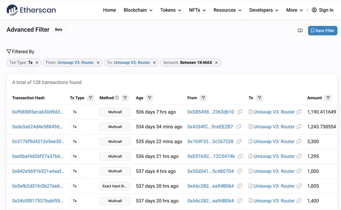Copy the address 0x55d341...5c4807D4
Screen dimensions: 341x210
(239, 171)
